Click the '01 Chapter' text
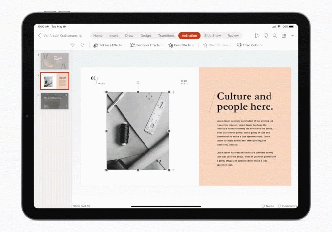Viewport: 332px width, 232px height. tap(98, 81)
